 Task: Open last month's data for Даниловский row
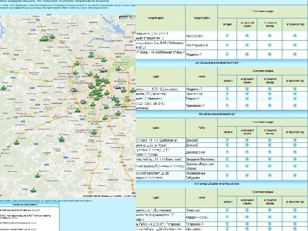pyautogui.click(x=269, y=152)
